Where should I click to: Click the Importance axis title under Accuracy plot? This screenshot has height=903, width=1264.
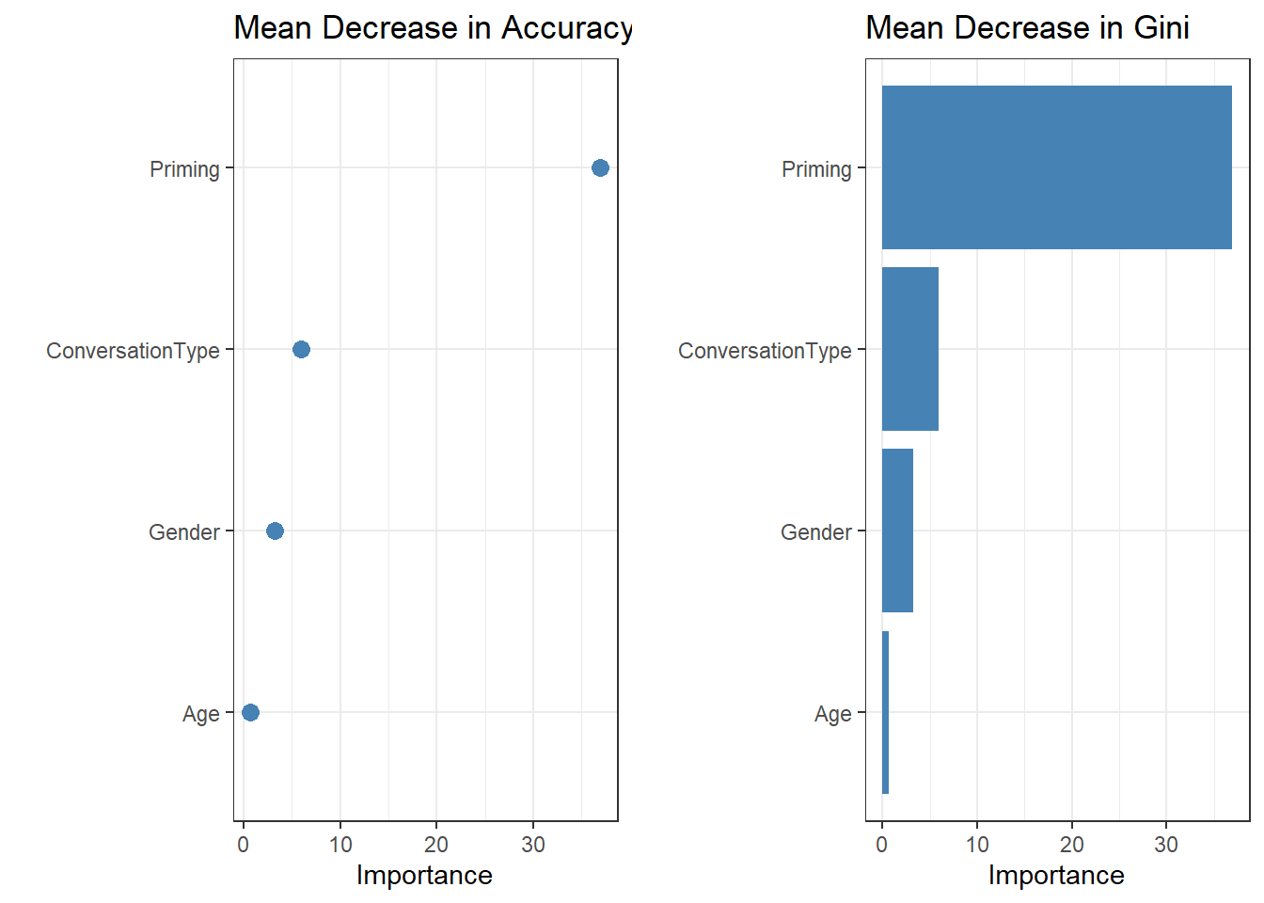click(x=424, y=875)
